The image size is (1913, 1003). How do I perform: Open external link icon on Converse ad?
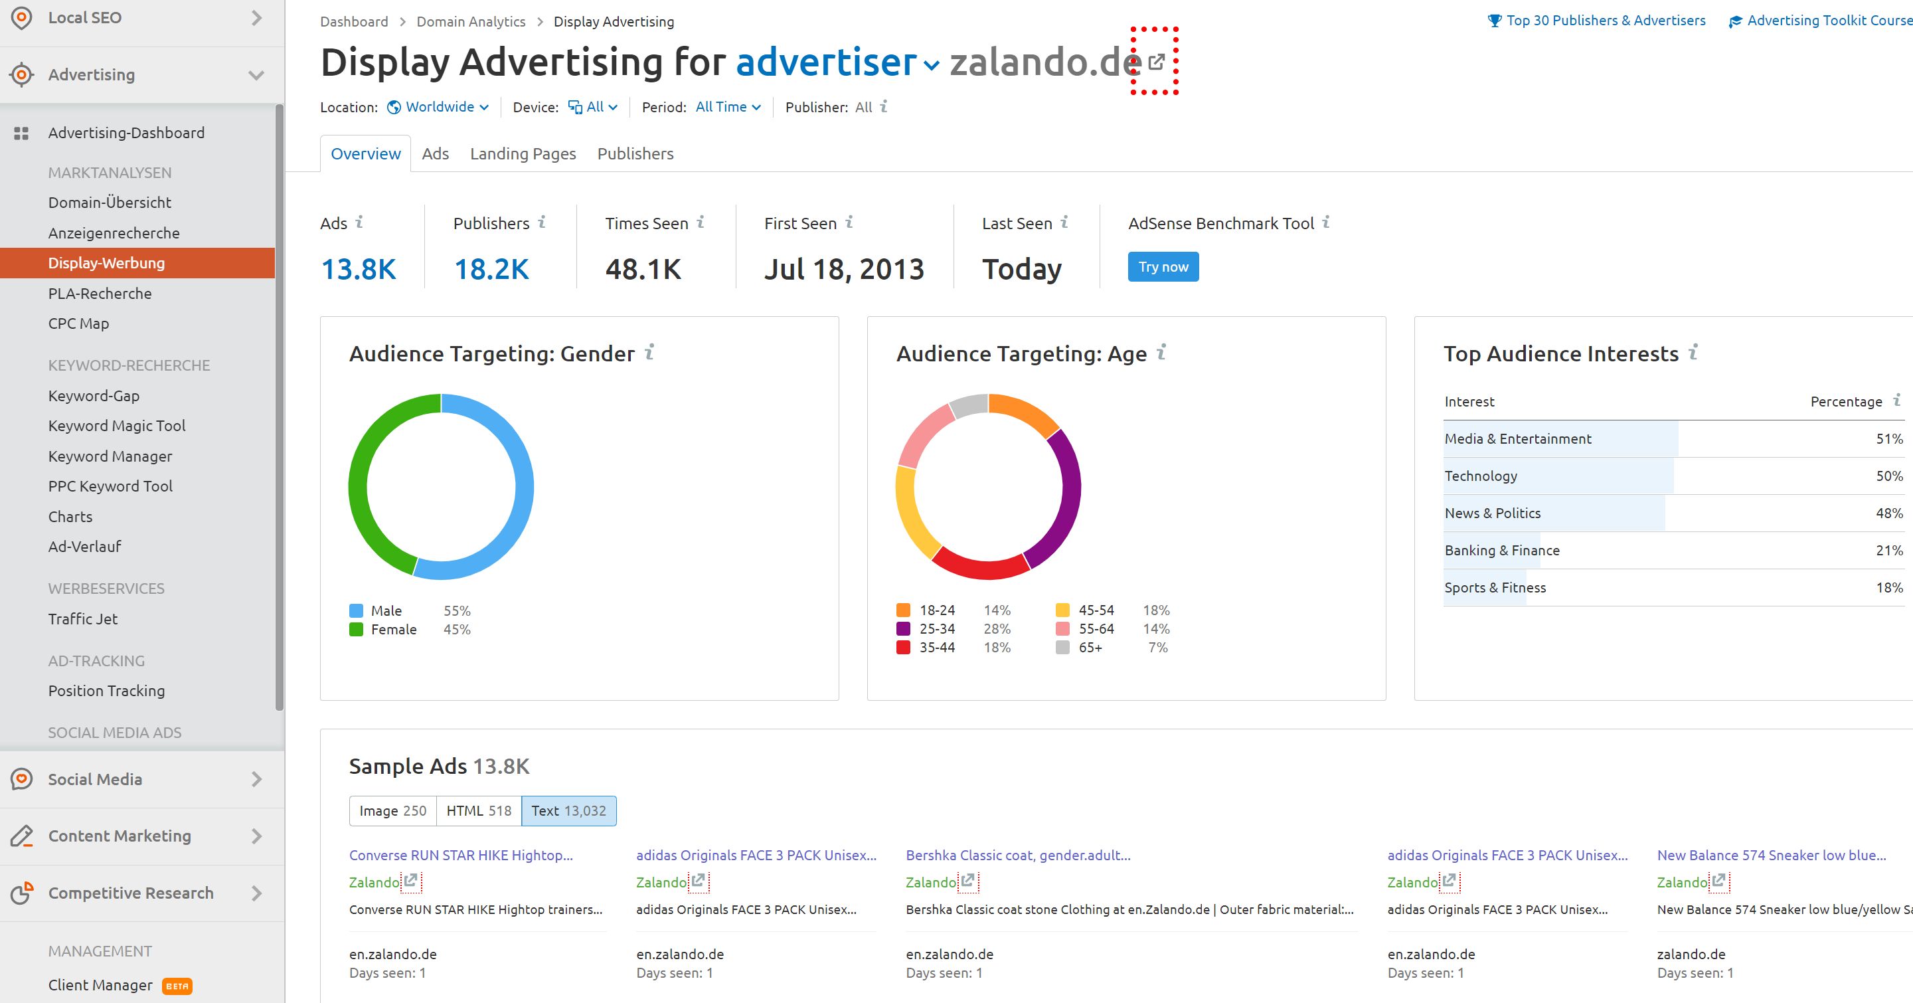410,881
